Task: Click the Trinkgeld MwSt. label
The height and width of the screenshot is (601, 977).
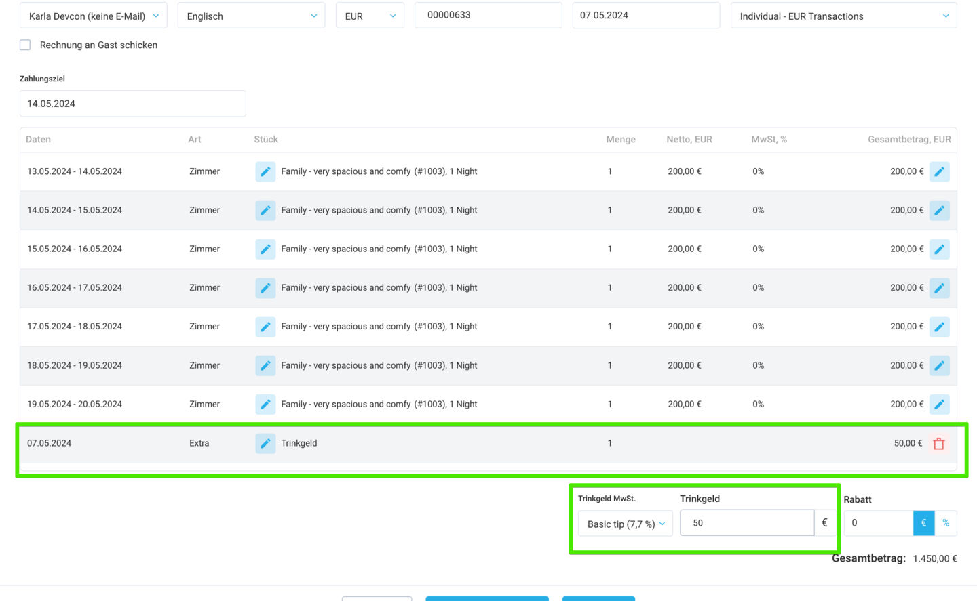Action: pyautogui.click(x=607, y=499)
